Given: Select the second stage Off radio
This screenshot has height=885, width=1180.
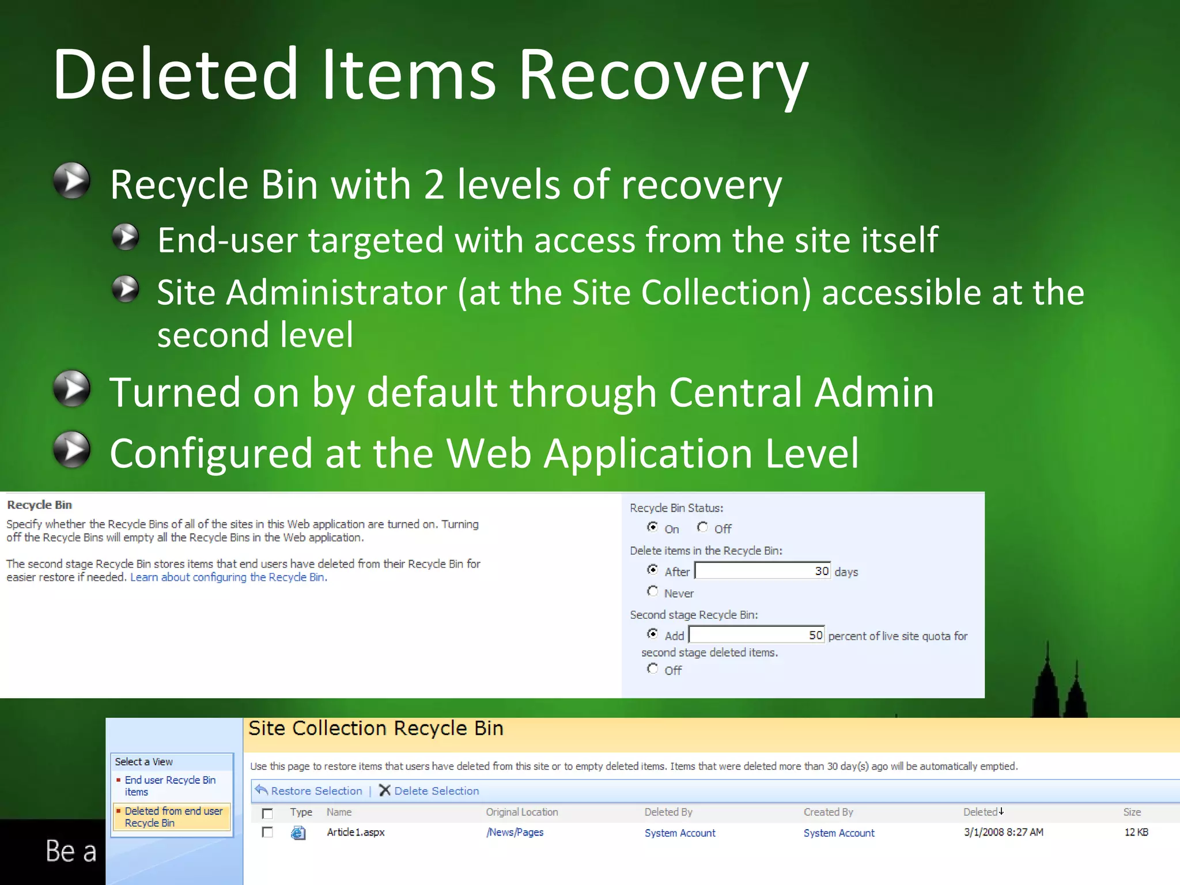Looking at the screenshot, I should (652, 668).
